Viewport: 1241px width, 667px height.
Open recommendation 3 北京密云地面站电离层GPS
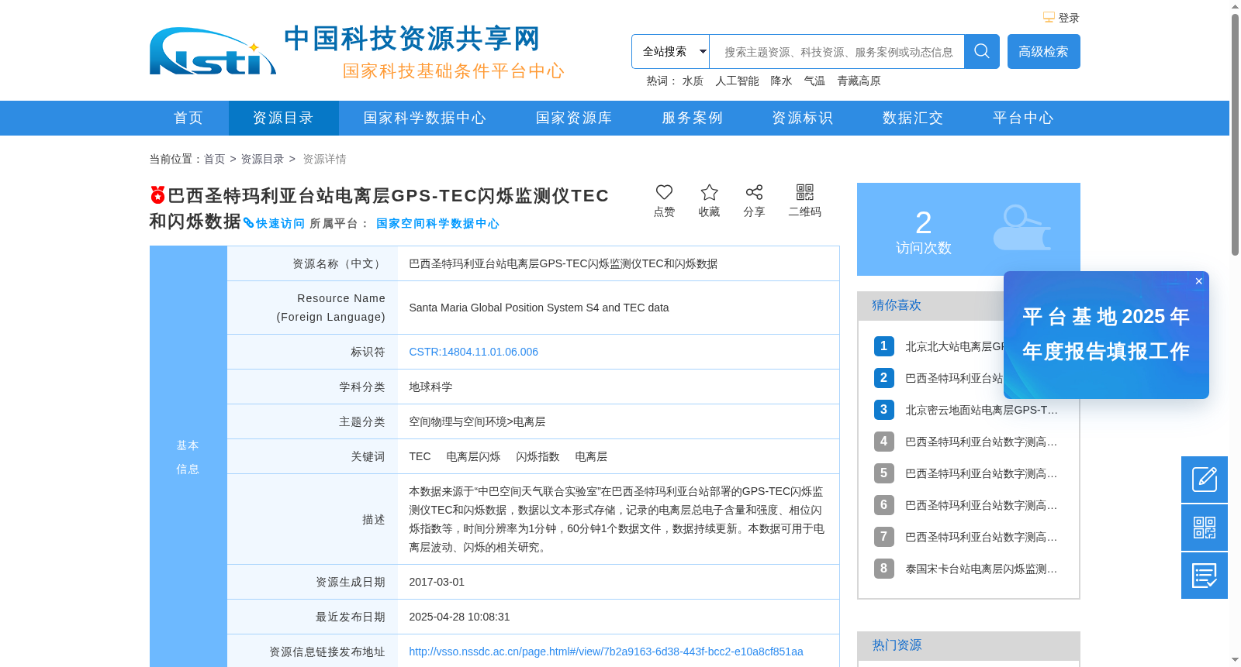pos(981,410)
